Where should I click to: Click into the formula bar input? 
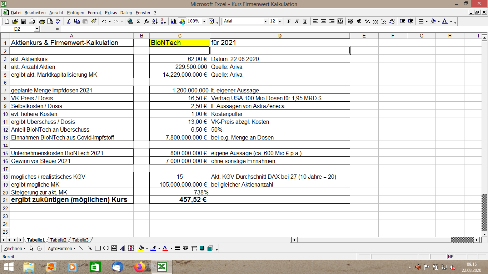point(273,29)
